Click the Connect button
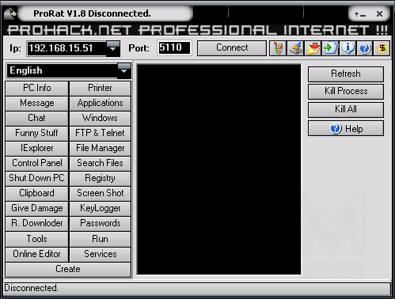 tap(232, 48)
